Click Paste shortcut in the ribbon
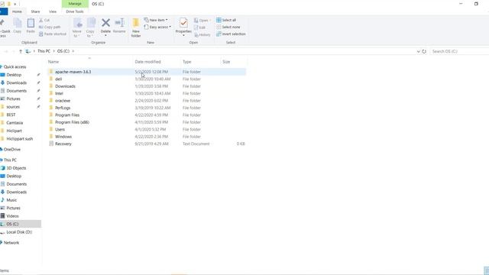This screenshot has width=489, height=275. pyautogui.click(x=53, y=34)
